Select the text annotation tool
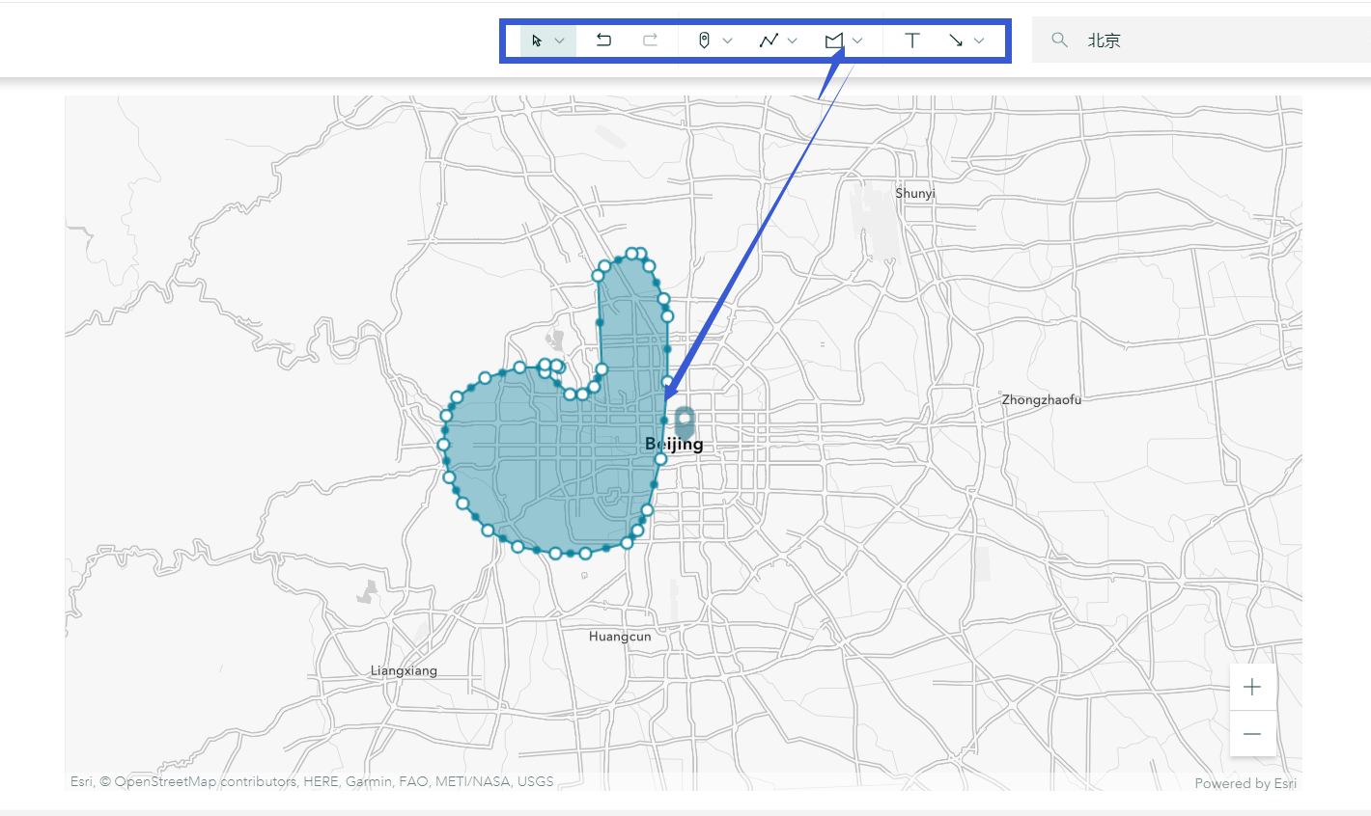This screenshot has height=816, width=1371. [911, 40]
